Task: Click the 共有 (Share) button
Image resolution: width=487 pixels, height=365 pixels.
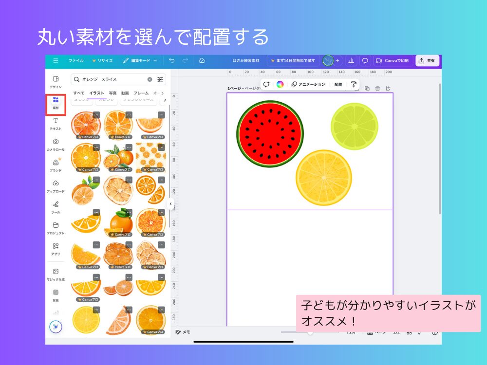Action: [427, 60]
